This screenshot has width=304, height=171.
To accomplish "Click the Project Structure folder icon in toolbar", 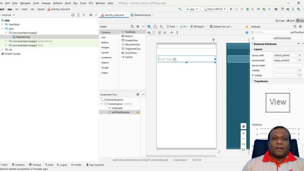I will tap(276, 9).
